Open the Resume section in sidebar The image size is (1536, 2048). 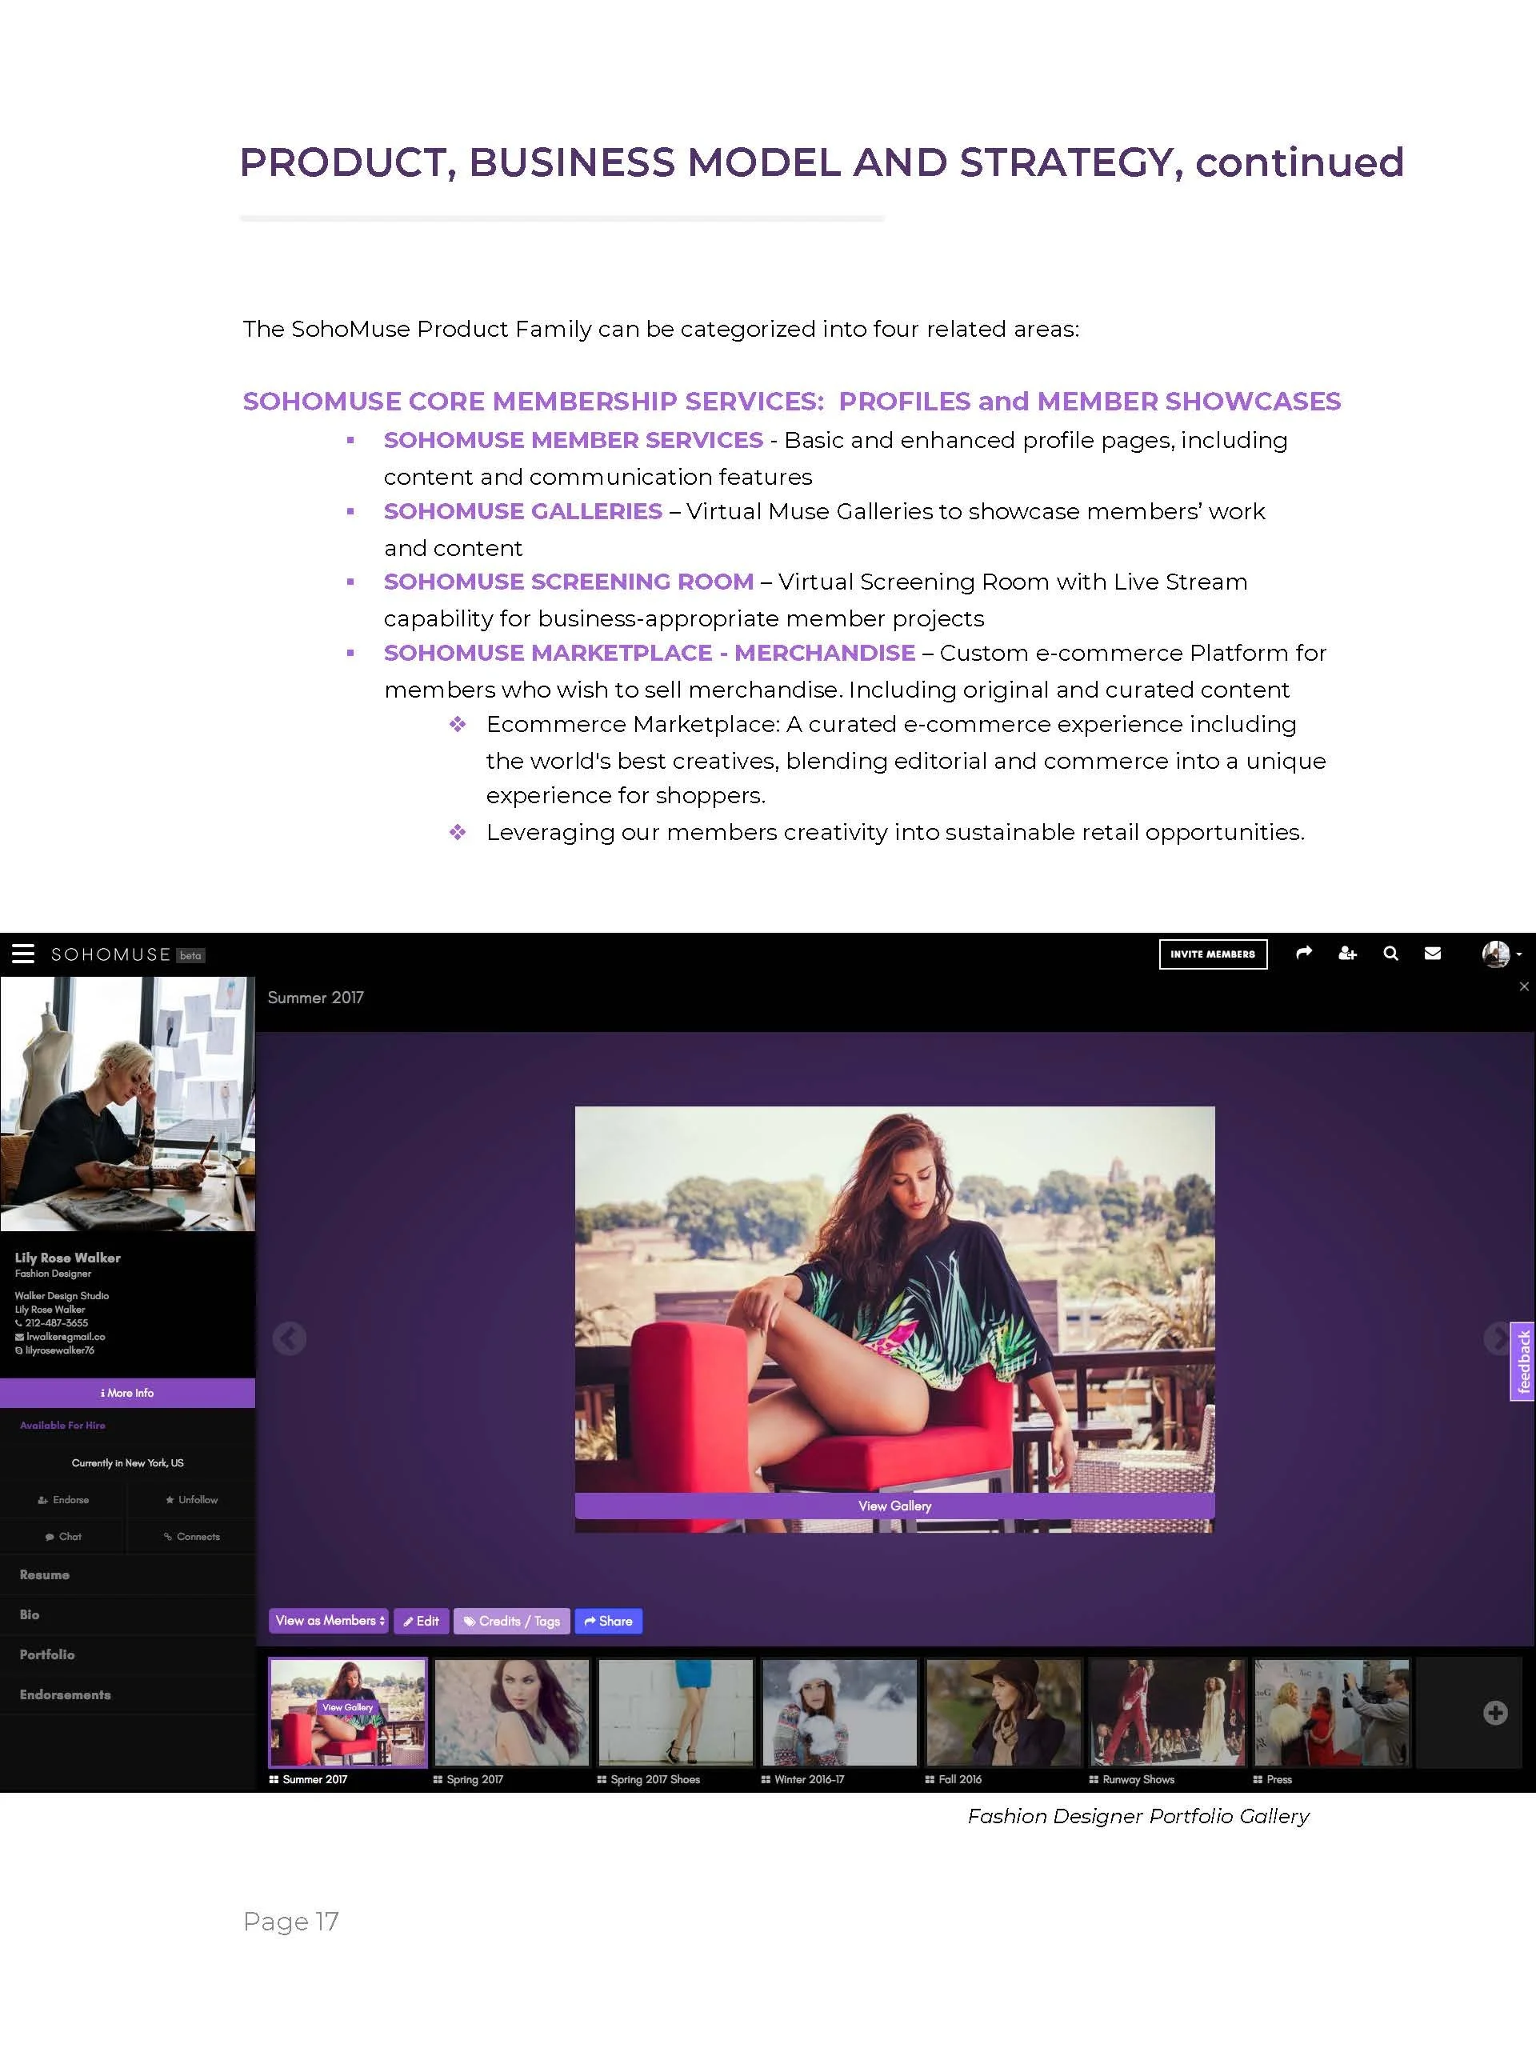[x=45, y=1575]
